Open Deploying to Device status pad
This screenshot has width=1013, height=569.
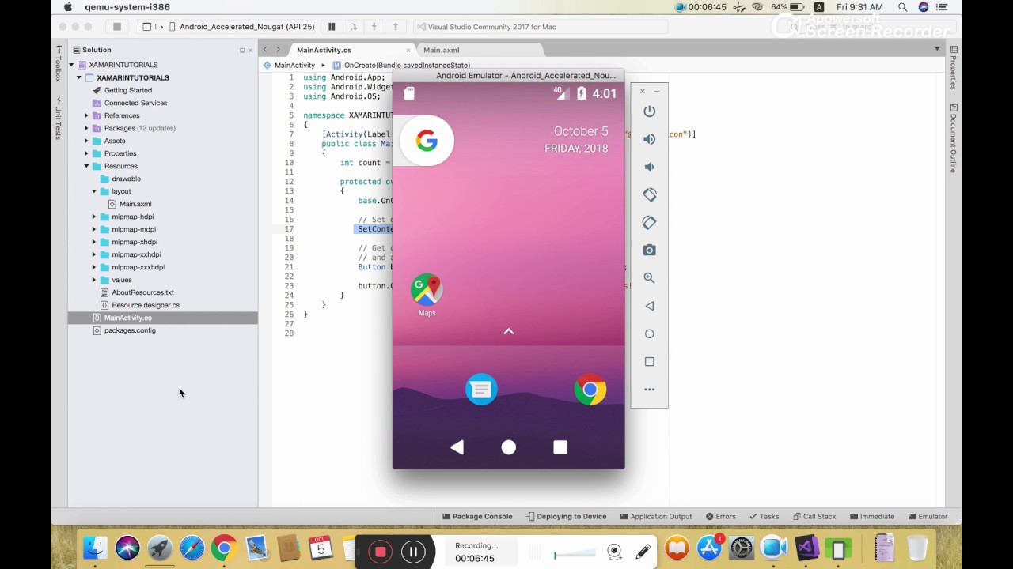[566, 516]
